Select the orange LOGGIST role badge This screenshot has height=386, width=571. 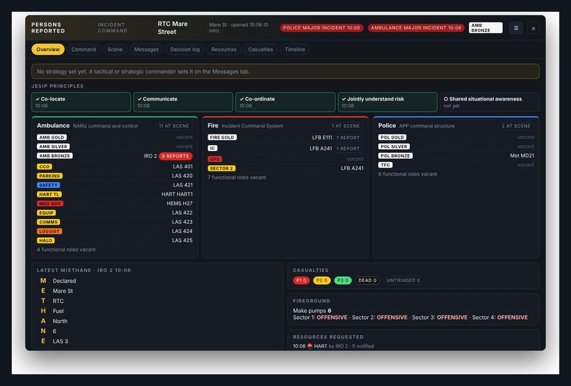click(x=49, y=231)
